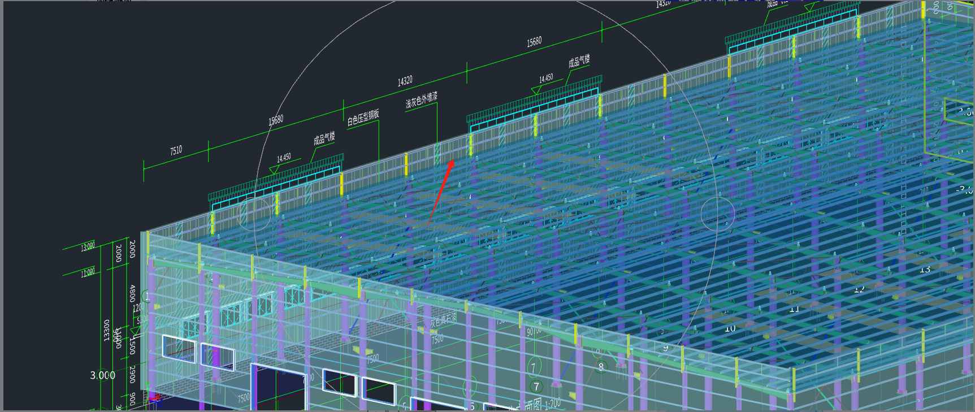975x412 pixels.
Task: Click grid axis number 13
Action: point(925,270)
